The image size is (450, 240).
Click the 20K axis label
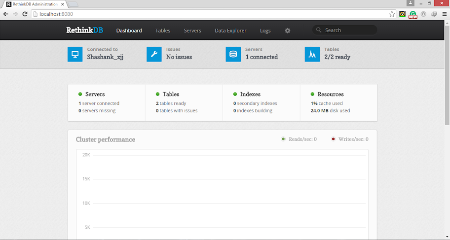86,155
